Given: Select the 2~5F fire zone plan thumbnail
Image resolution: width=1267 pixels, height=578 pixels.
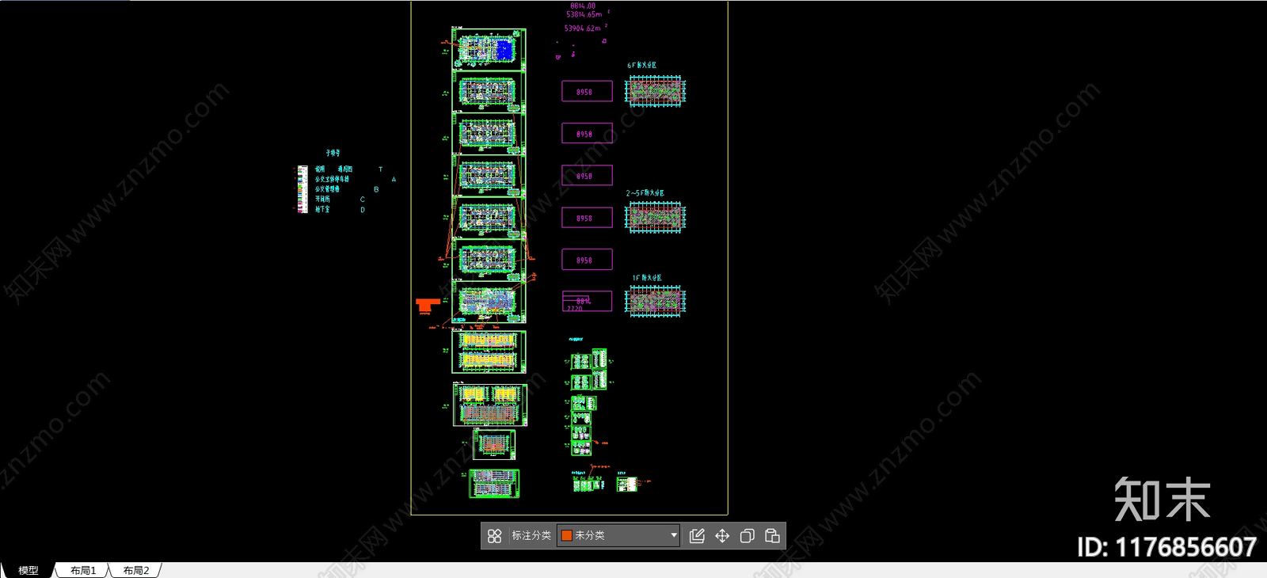Looking at the screenshot, I should pos(655,217).
